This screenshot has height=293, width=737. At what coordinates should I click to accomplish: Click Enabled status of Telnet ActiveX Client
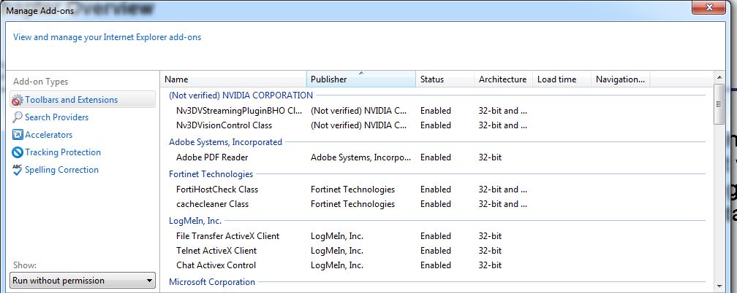pos(436,250)
